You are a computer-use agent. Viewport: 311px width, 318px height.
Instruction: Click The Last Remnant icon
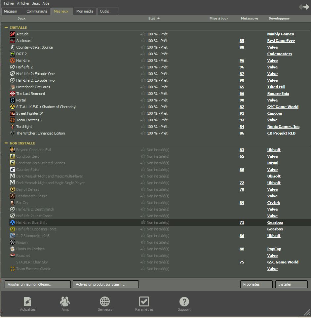pos(12,94)
